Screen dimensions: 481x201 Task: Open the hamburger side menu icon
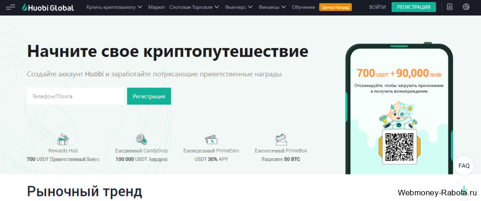point(10,7)
